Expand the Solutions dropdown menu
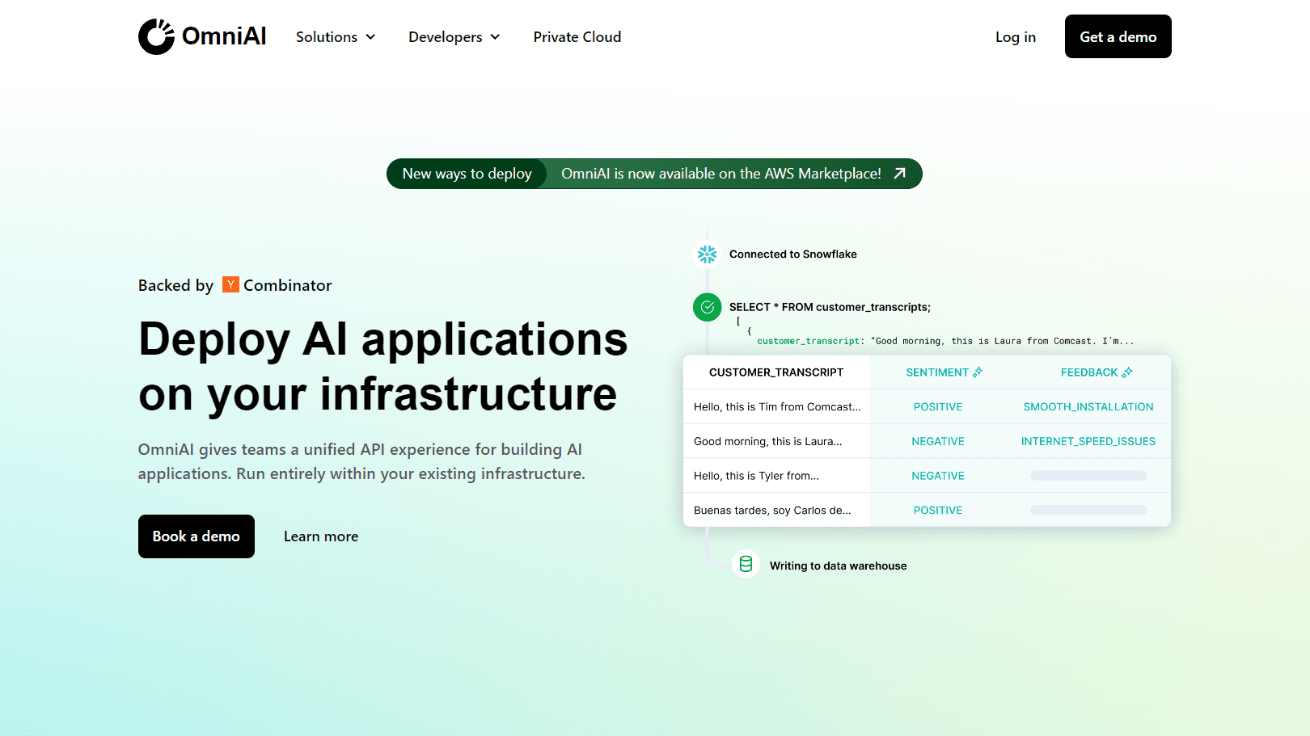The width and height of the screenshot is (1310, 736). pyautogui.click(x=336, y=37)
